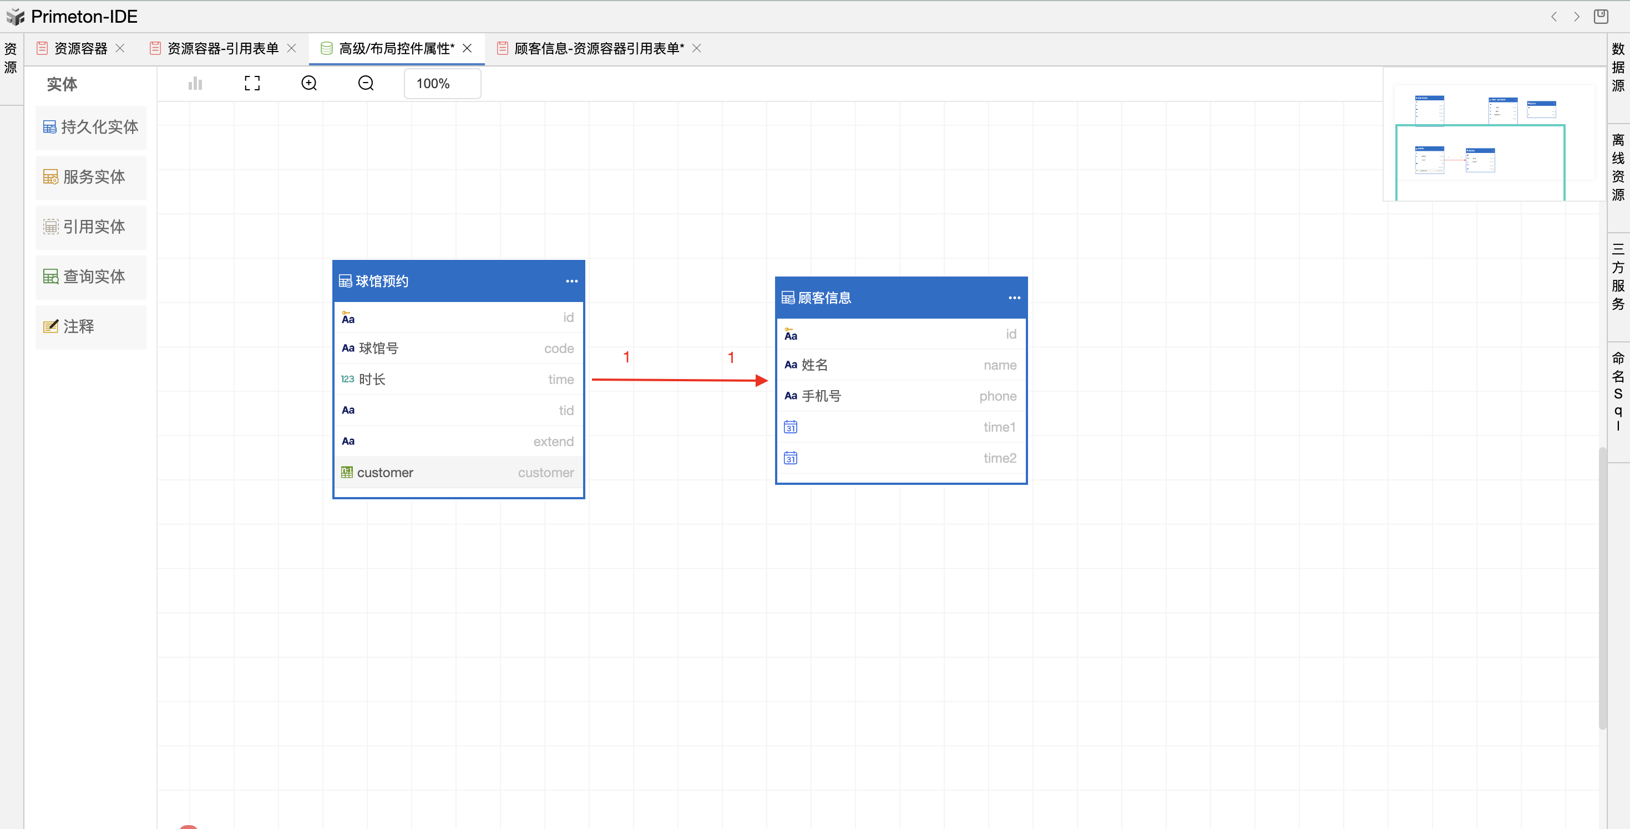Image resolution: width=1630 pixels, height=829 pixels.
Task: Expand the 离线资源 side panel
Action: pyautogui.click(x=1617, y=167)
